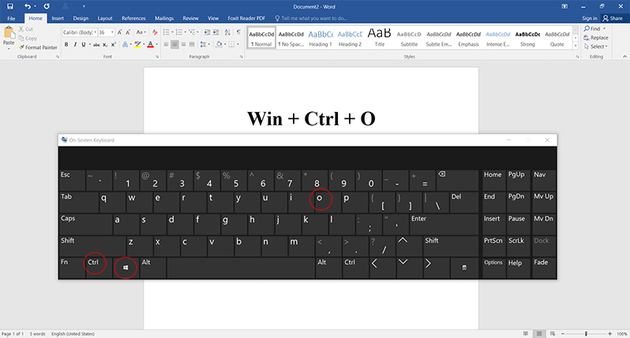Switch to the Insert tab

[x=57, y=18]
